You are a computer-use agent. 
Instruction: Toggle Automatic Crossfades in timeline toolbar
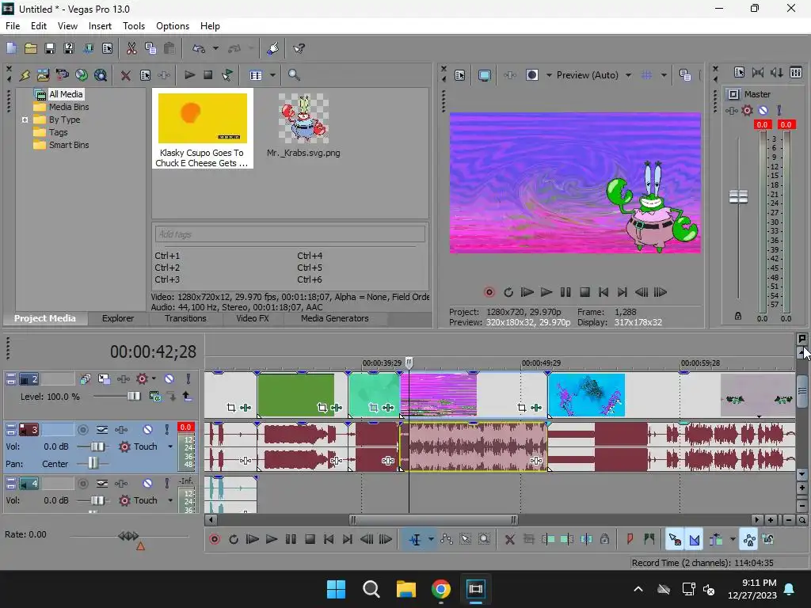[x=694, y=540]
